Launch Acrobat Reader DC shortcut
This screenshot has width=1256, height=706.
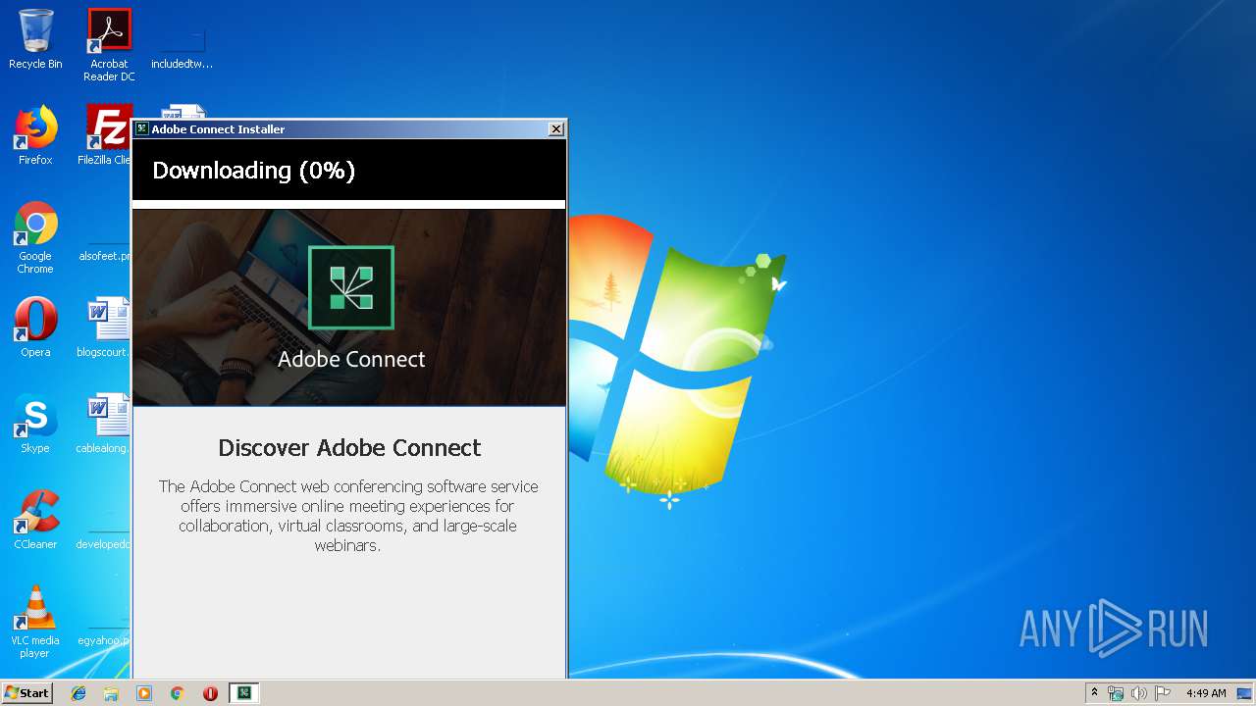tap(109, 45)
